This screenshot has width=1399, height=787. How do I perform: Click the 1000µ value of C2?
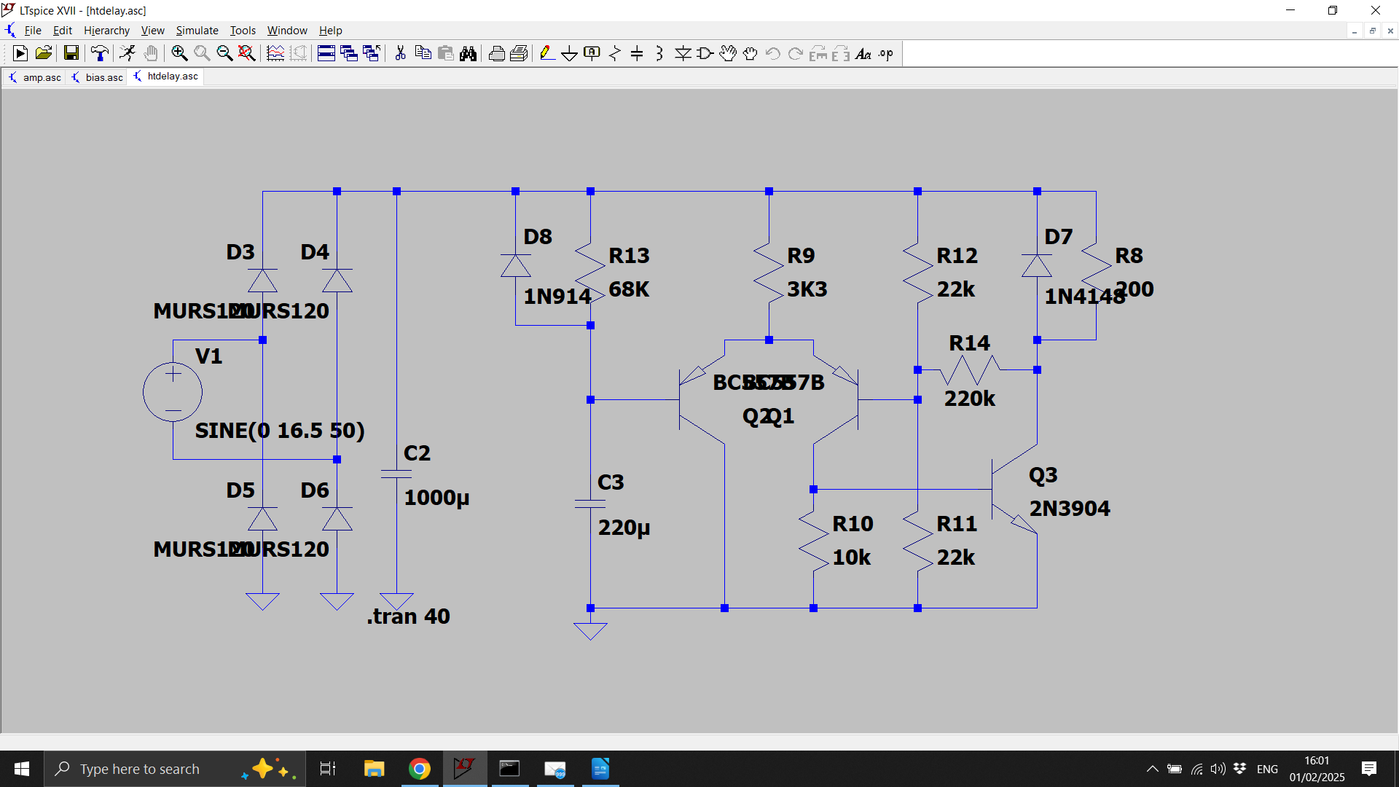point(436,498)
